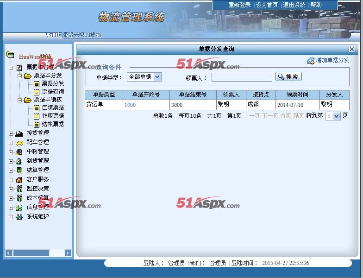The image size is (363, 278).
Task: Click 重新登录 in top menu
Action: [240, 5]
